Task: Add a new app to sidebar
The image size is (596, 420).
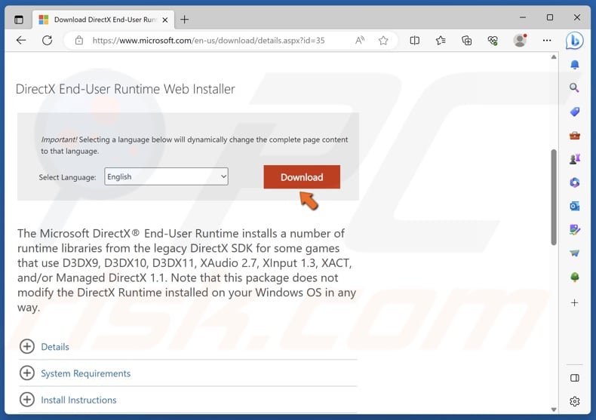Action: tap(575, 302)
